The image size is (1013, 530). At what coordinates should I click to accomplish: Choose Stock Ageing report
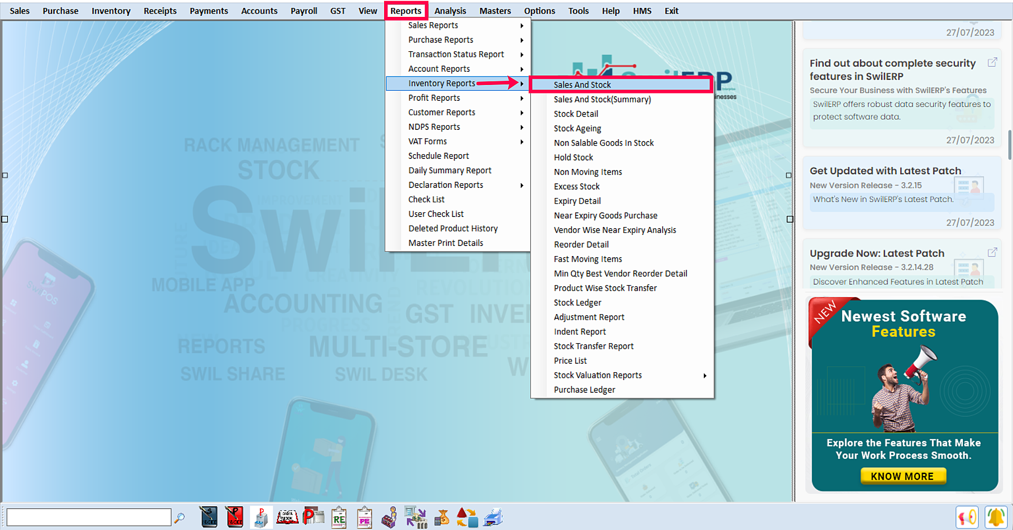(577, 128)
